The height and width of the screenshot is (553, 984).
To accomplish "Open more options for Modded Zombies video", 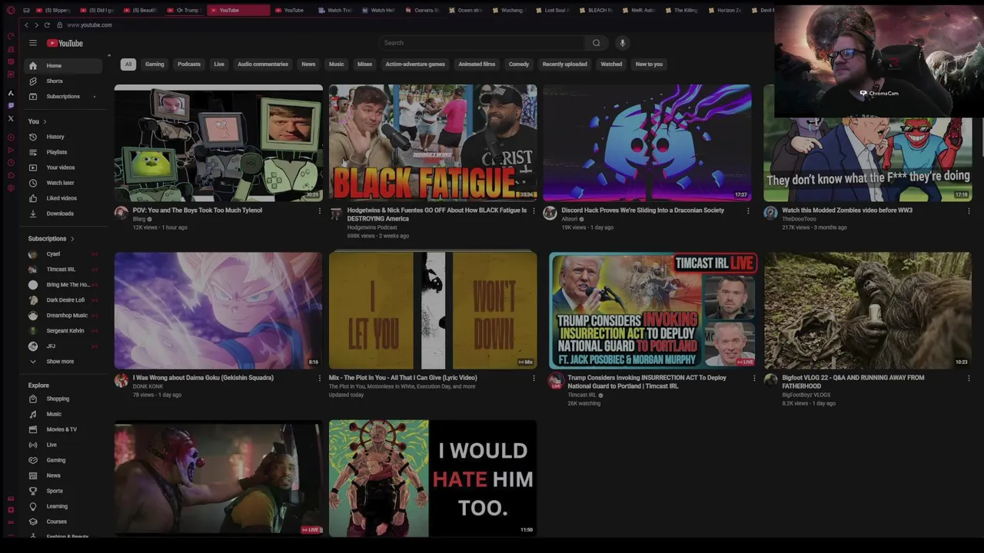I will click(x=968, y=211).
